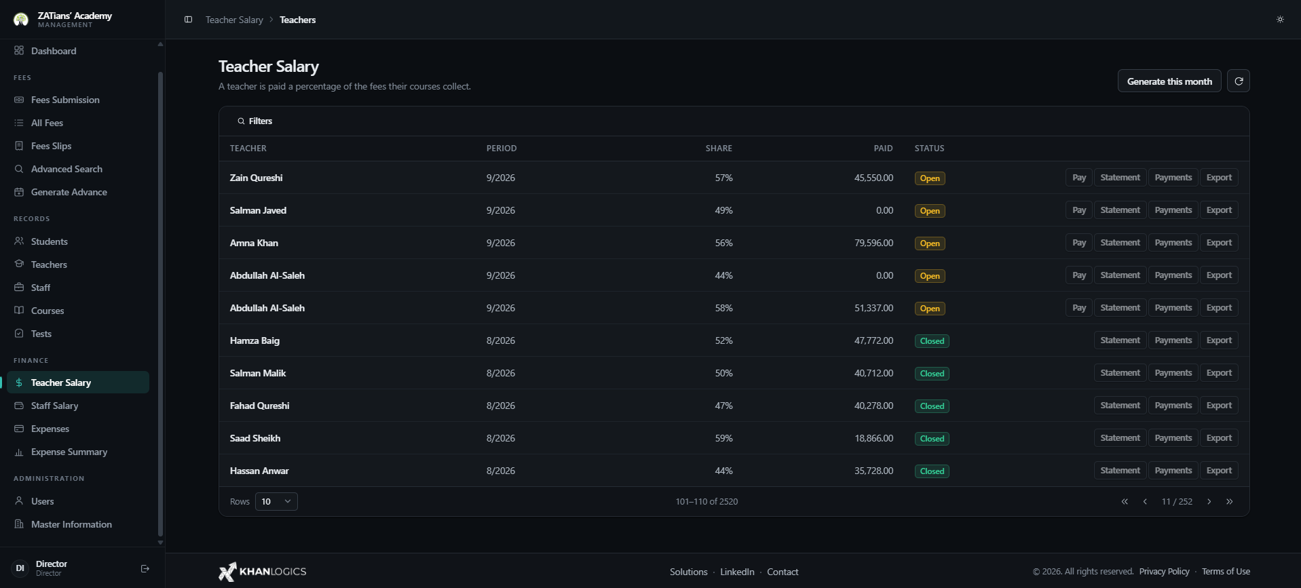Open the Privacy Policy link

tap(1164, 572)
